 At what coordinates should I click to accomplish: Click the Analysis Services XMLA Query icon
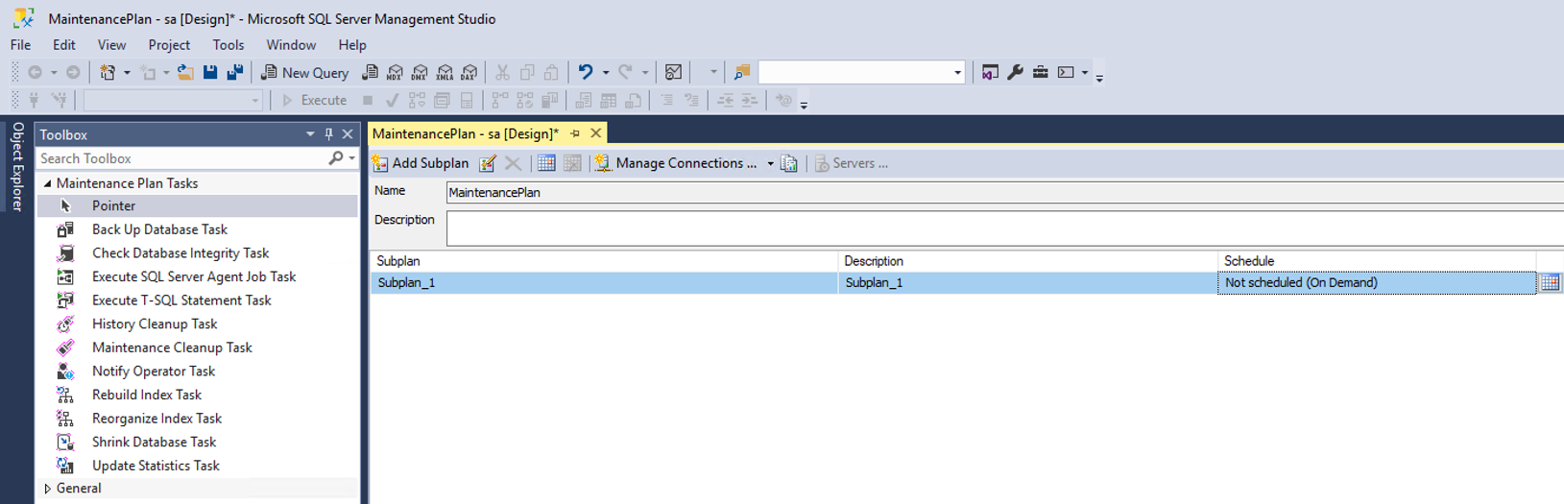click(445, 73)
